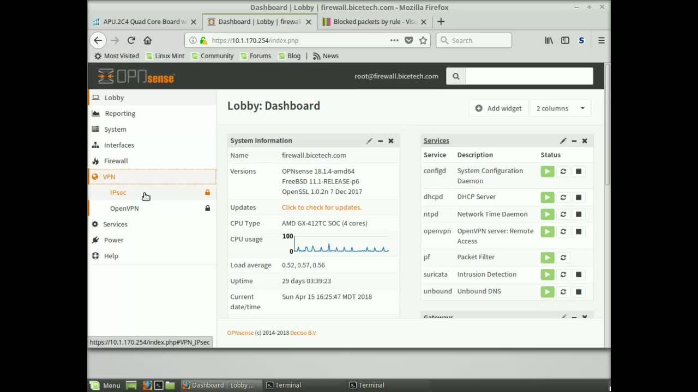698x392 pixels.
Task: Stop ntpd Network Time Daemon
Action: [579, 215]
